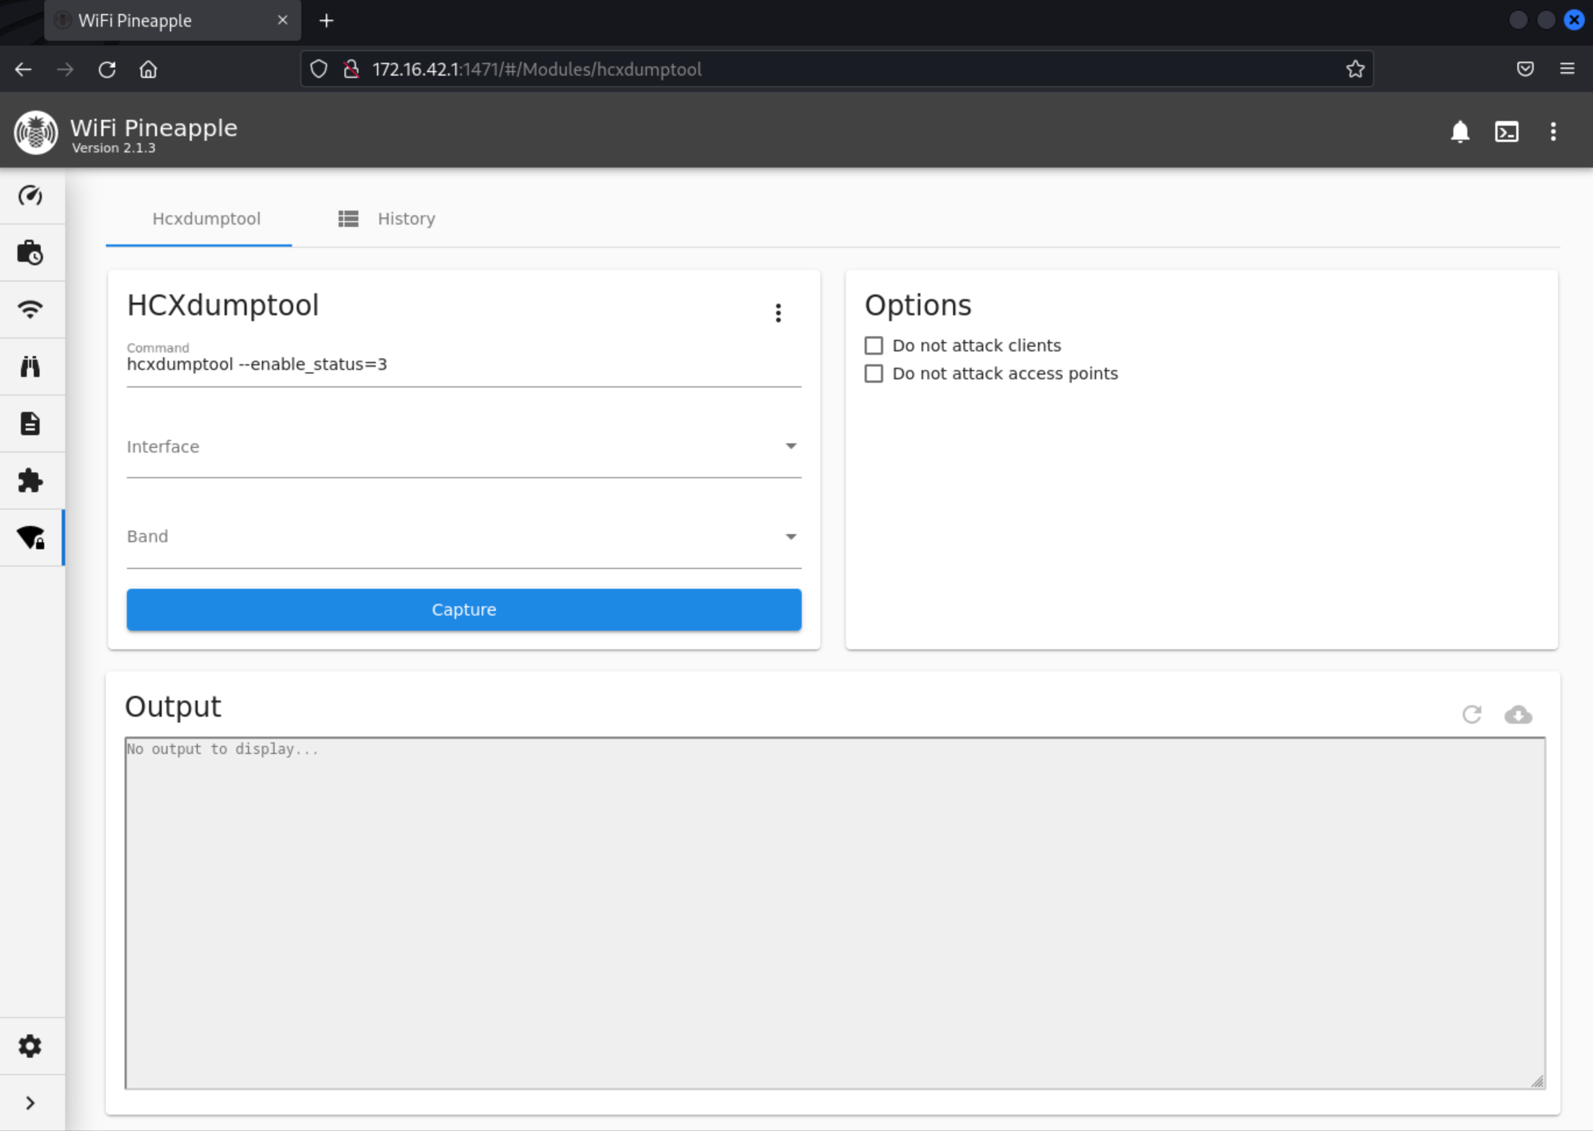This screenshot has width=1593, height=1131.
Task: Open Pocket save icon in browser toolbar
Action: (1526, 68)
